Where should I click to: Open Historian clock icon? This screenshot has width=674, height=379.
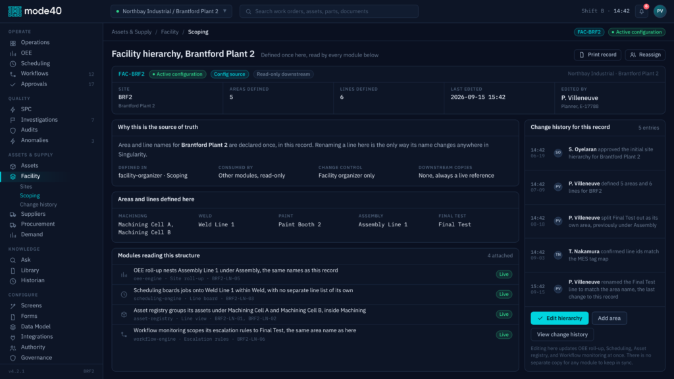click(x=13, y=280)
